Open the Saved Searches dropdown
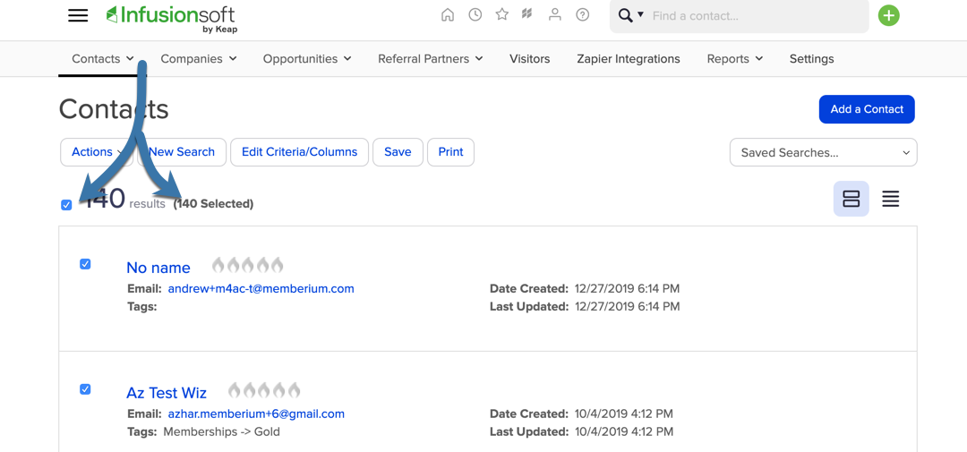967x452 pixels. [824, 152]
